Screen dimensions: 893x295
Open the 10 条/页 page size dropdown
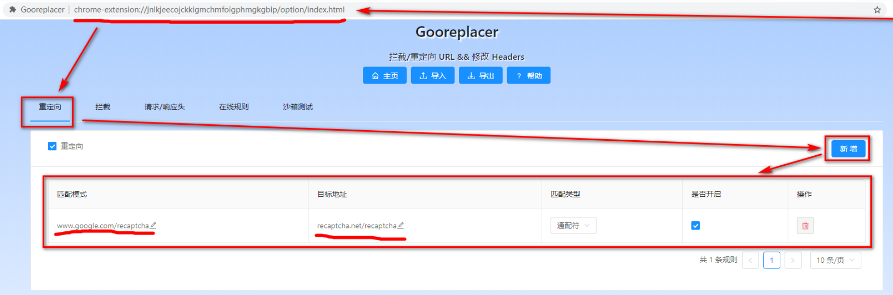pyautogui.click(x=835, y=260)
